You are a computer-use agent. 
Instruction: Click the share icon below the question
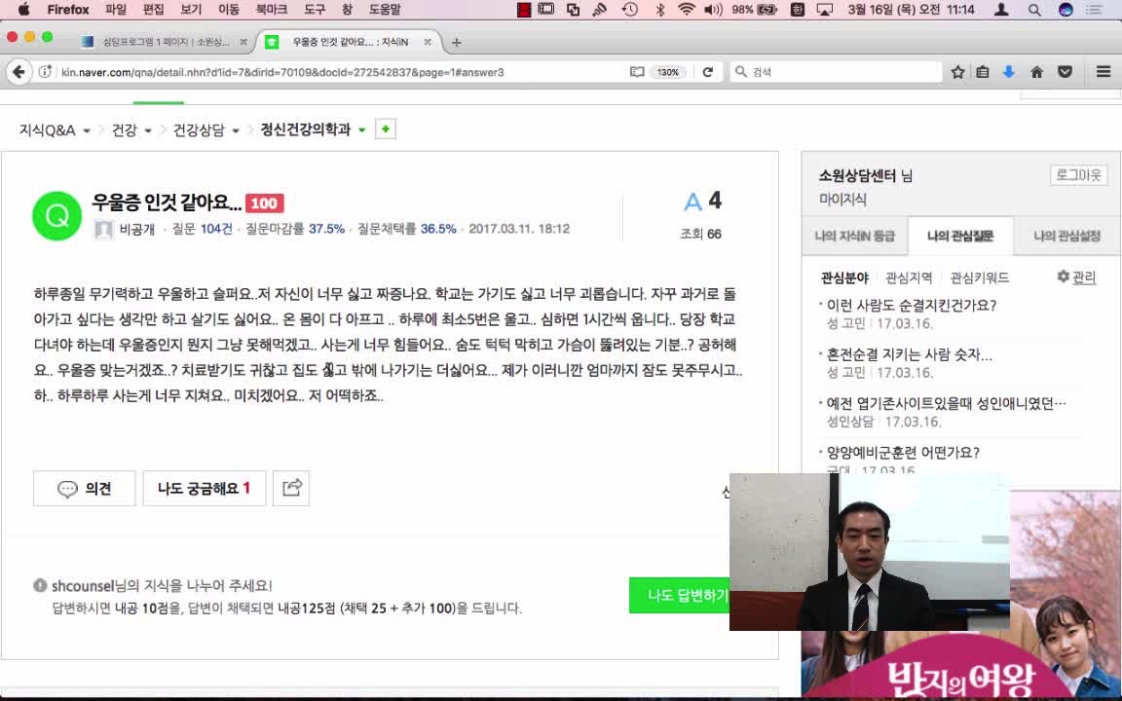pos(292,488)
